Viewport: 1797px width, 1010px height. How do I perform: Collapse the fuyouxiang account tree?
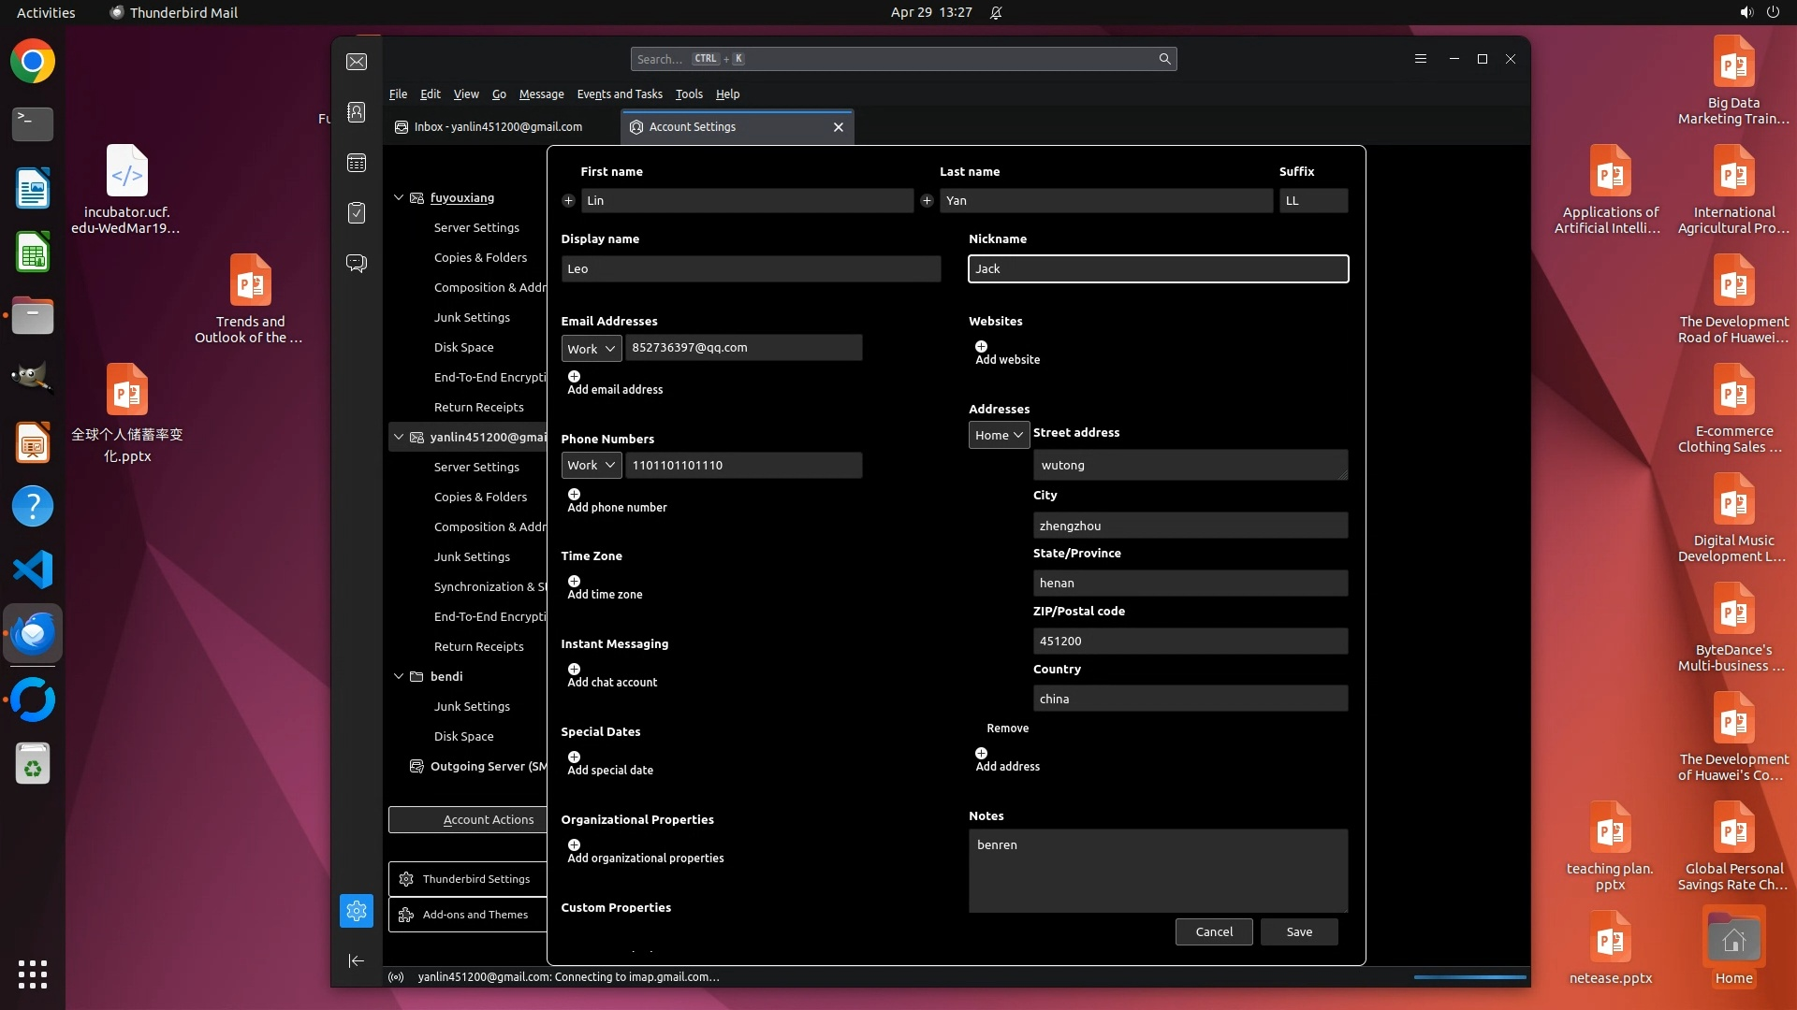399,197
